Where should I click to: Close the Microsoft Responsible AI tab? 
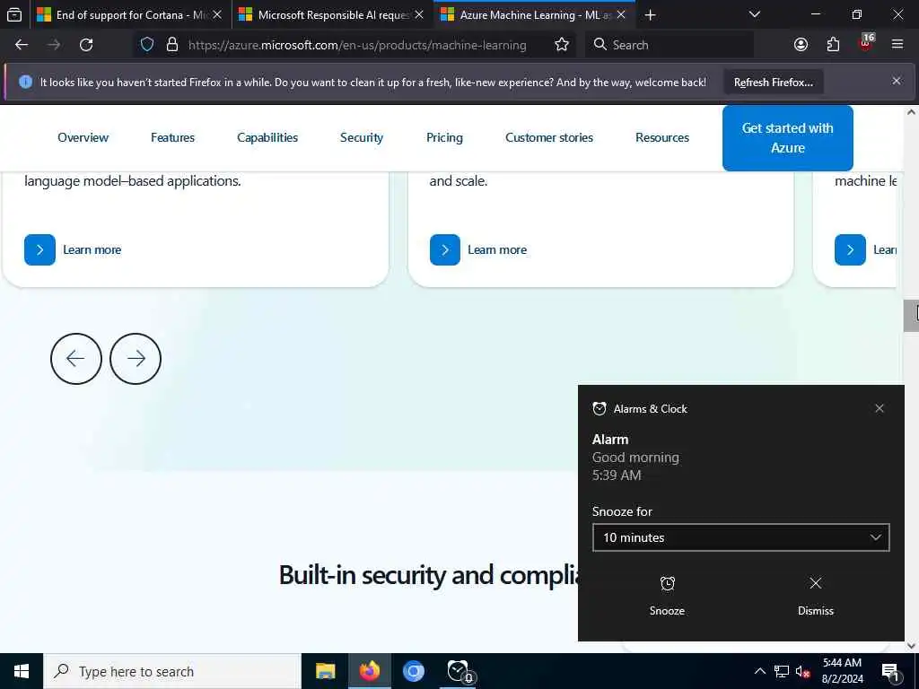coord(419,14)
